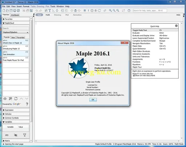Image resolution: width=186 pixels, height=147 pixels.
Task: Open "Free Maple Player for iPad" entry
Action: tap(16, 59)
